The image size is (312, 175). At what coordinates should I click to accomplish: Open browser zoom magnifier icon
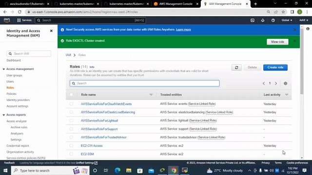269,12
